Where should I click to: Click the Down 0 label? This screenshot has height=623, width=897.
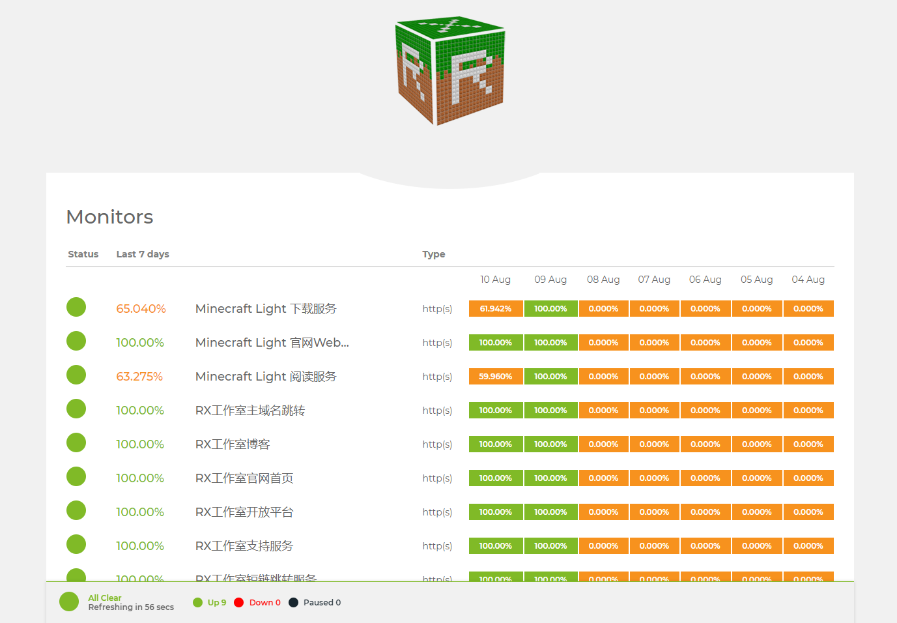tap(265, 603)
